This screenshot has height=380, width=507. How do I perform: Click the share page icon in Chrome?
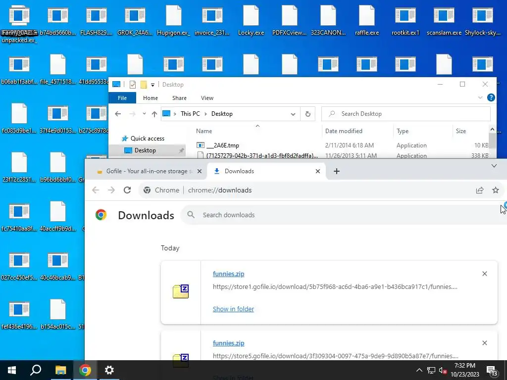479,190
